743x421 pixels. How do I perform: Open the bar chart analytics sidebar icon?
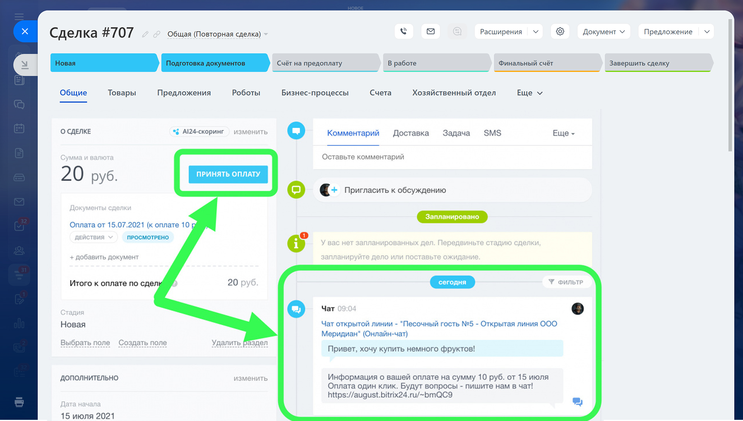tap(19, 323)
